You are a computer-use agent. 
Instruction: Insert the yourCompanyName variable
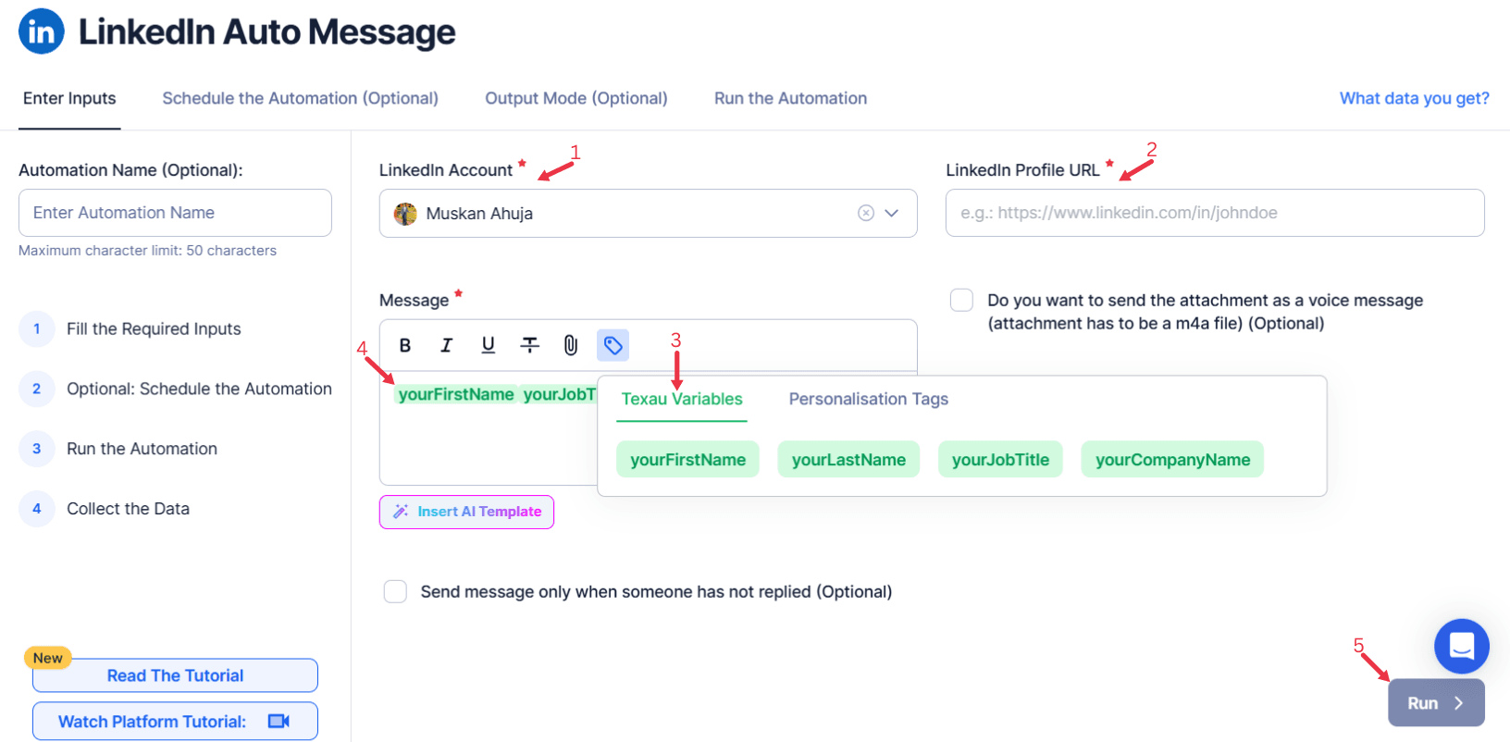pyautogui.click(x=1171, y=460)
